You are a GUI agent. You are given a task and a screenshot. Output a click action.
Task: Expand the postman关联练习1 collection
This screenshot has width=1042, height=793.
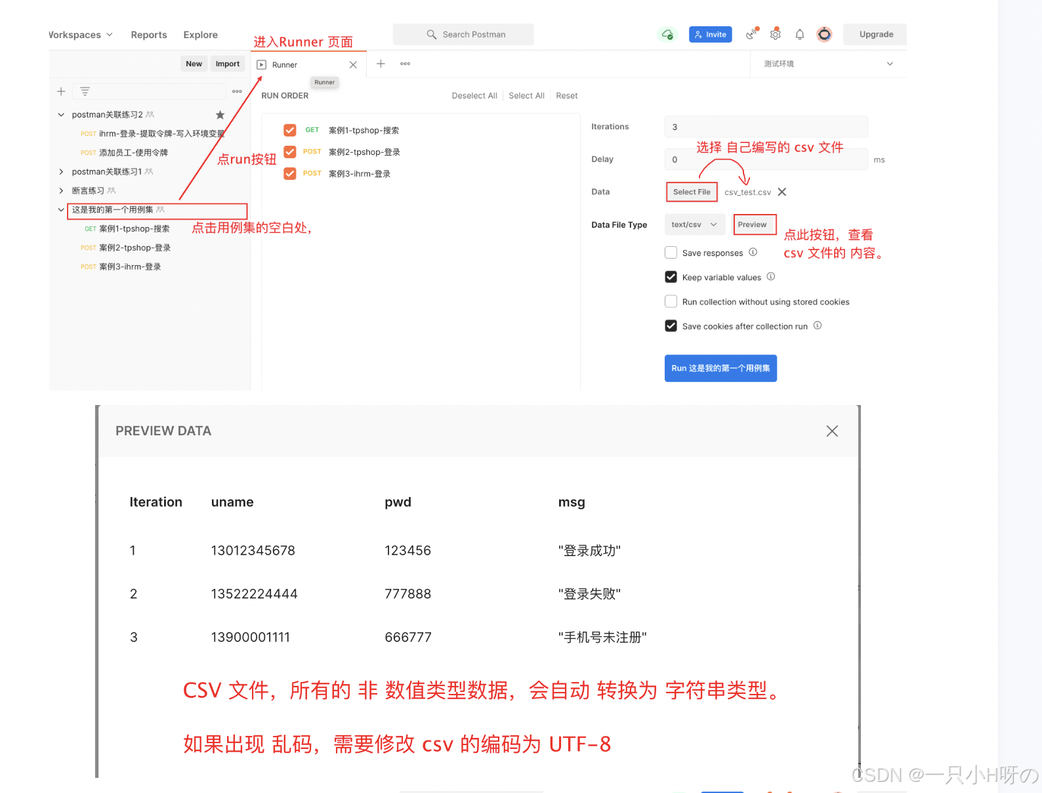tap(61, 172)
